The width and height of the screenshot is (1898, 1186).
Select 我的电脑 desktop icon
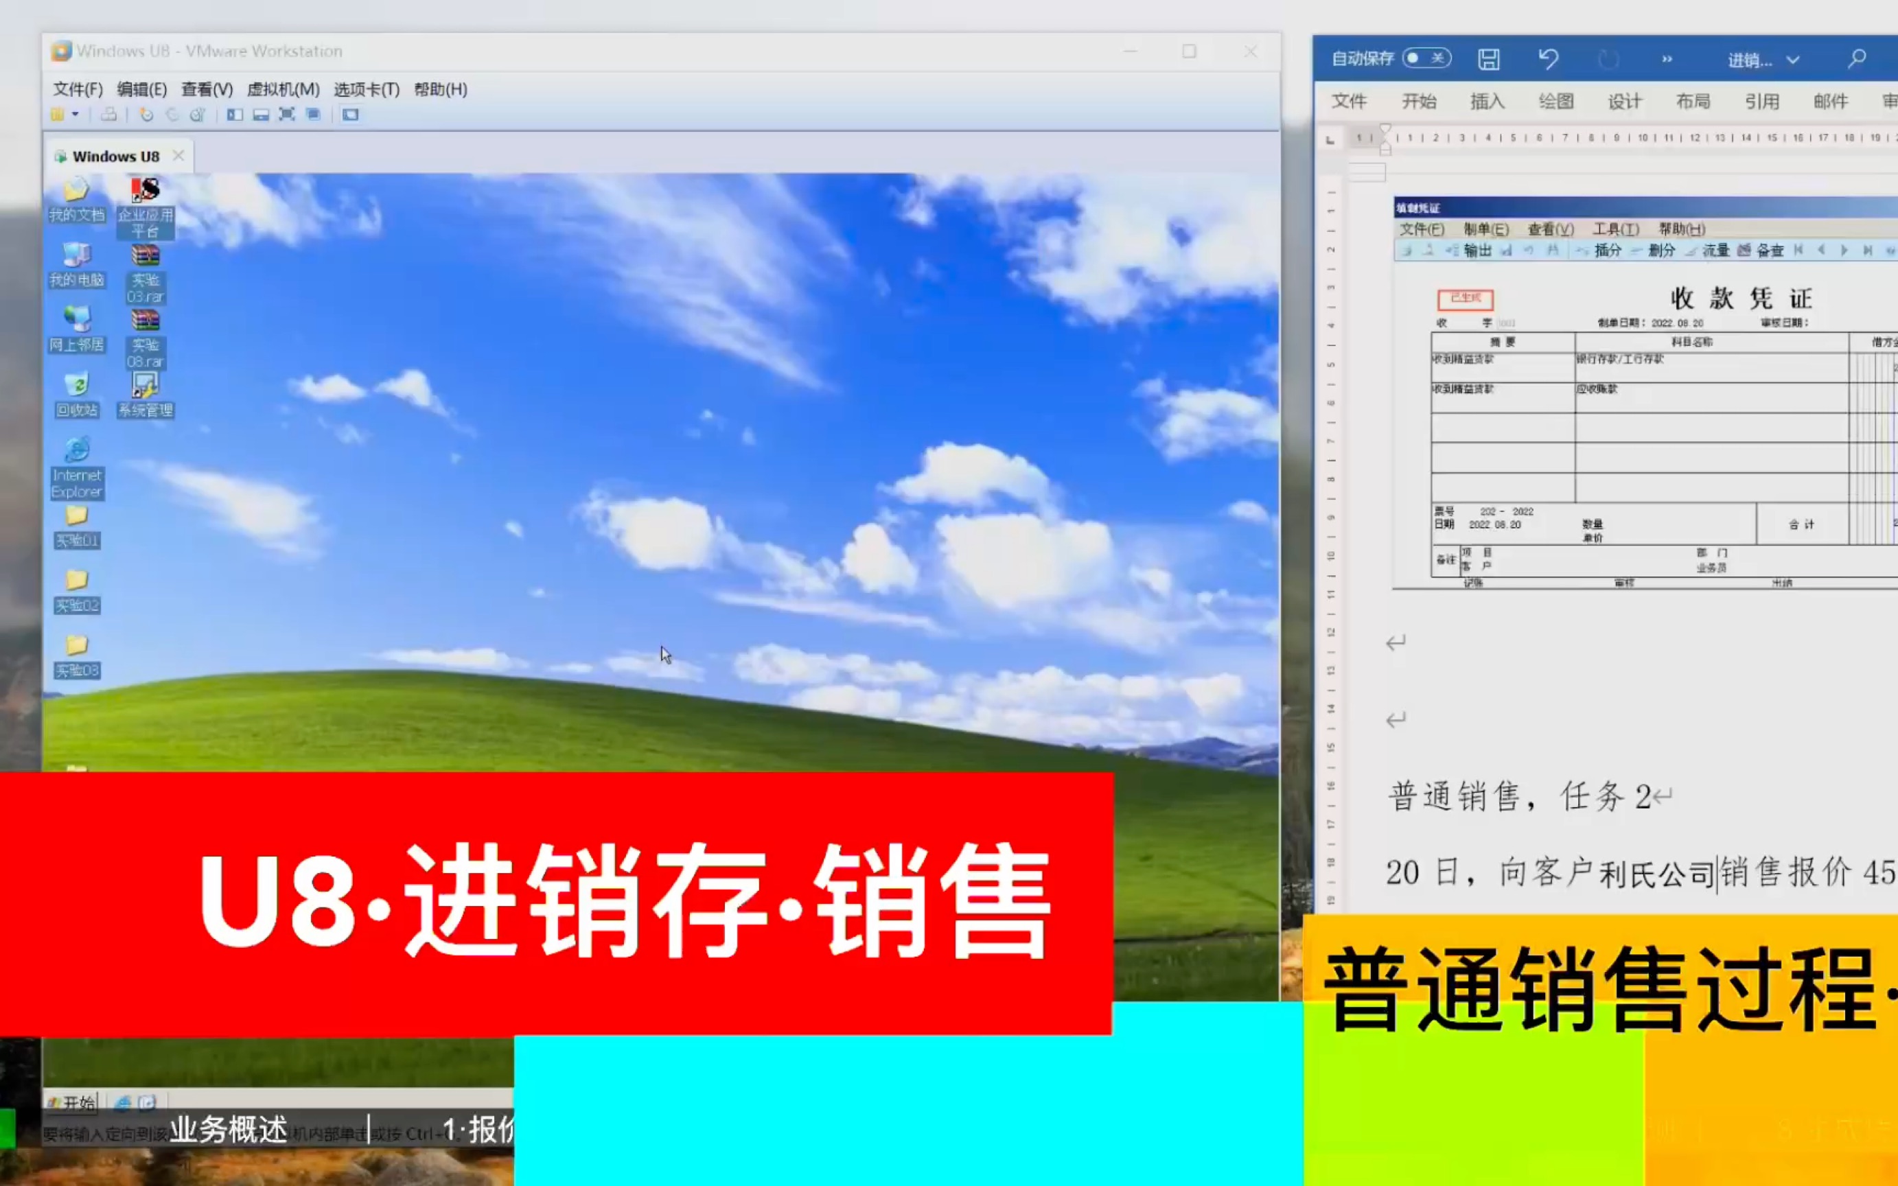point(77,264)
